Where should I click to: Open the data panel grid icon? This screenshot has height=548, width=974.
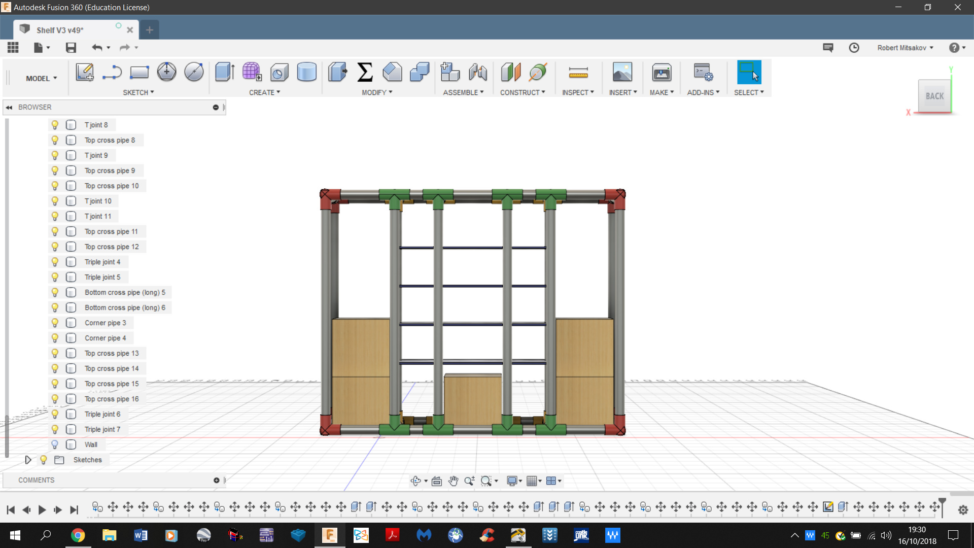(13, 48)
